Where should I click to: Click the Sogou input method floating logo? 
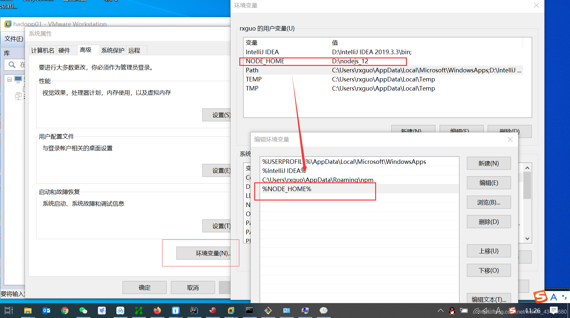[x=540, y=297]
